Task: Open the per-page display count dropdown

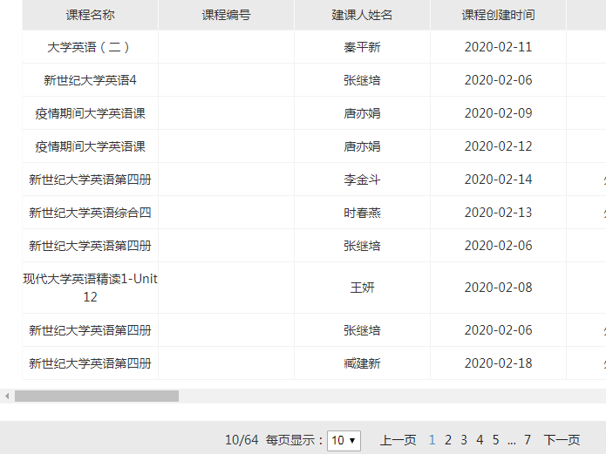Action: [x=344, y=441]
